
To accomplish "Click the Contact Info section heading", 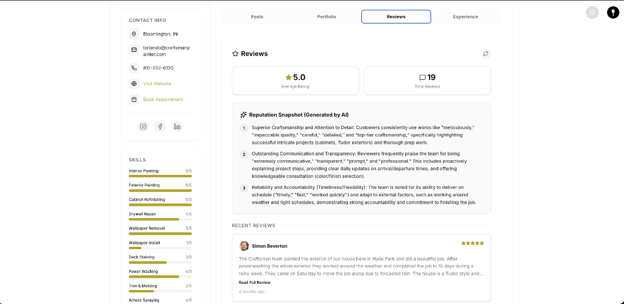I will (147, 20).
